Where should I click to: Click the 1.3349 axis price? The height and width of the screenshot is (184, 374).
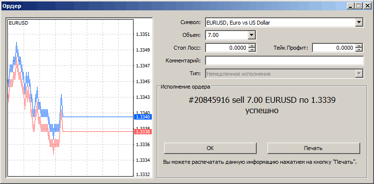(143, 50)
